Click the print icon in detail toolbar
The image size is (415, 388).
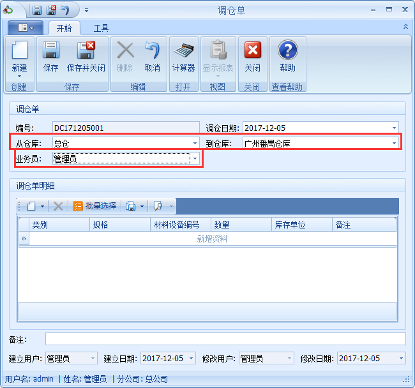click(130, 206)
